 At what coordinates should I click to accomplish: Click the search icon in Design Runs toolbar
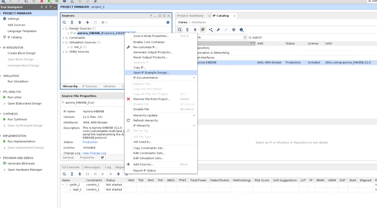pyautogui.click(x=64, y=174)
